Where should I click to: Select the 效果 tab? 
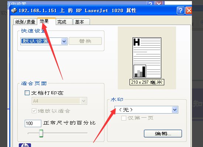click(47, 21)
